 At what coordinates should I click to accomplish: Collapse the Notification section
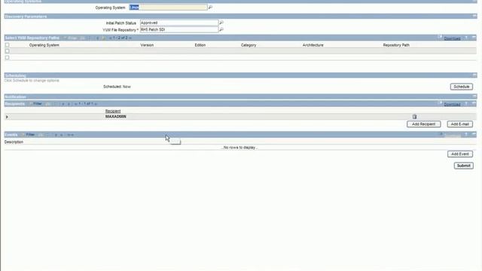[474, 96]
